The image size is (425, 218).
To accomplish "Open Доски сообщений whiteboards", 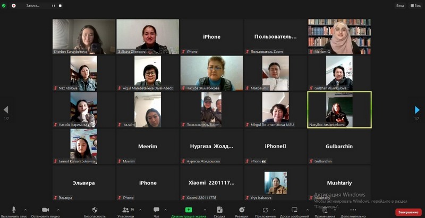I will pyautogui.click(x=294, y=210).
